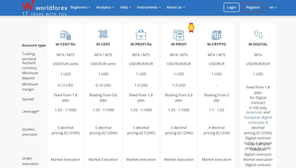Click the Account type row label
Image resolution: width=296 pixels, height=168 pixels.
(x=34, y=45)
